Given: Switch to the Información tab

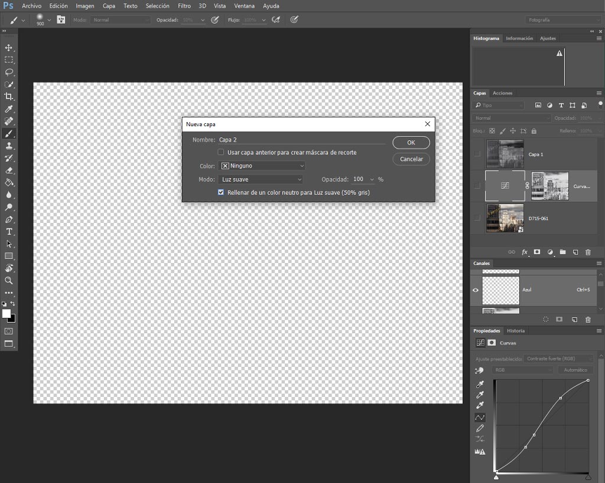Looking at the screenshot, I should 519,38.
